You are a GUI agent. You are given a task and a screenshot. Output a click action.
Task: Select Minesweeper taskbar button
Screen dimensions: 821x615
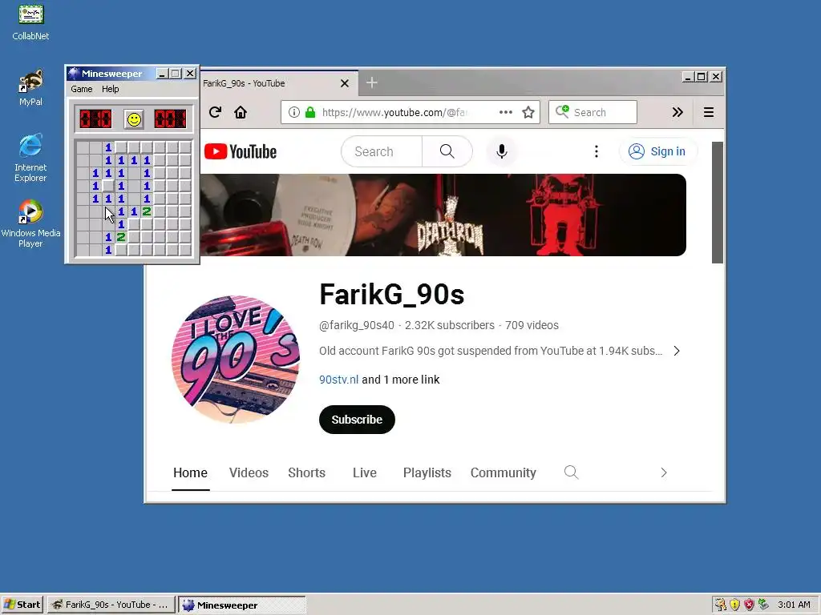(x=241, y=605)
